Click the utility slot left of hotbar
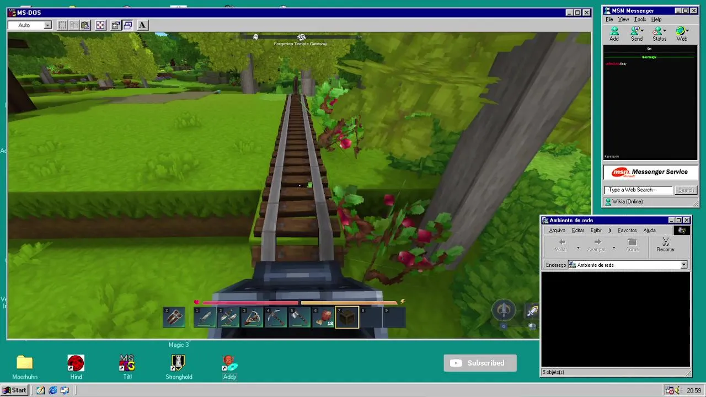The width and height of the screenshot is (706, 397). click(174, 317)
